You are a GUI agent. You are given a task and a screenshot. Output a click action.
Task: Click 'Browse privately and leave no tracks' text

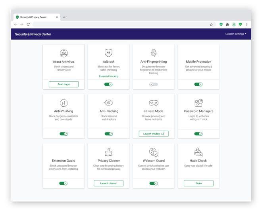(154, 118)
